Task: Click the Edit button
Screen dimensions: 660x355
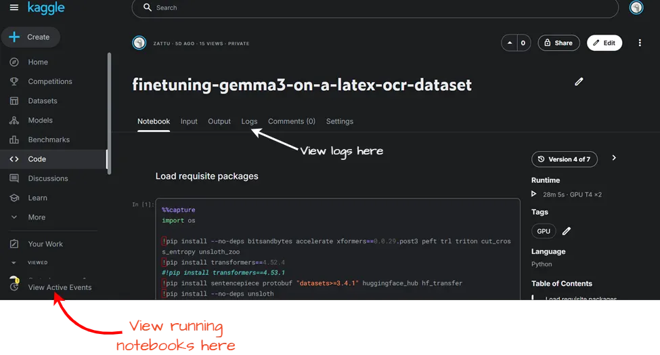Action: click(x=604, y=43)
